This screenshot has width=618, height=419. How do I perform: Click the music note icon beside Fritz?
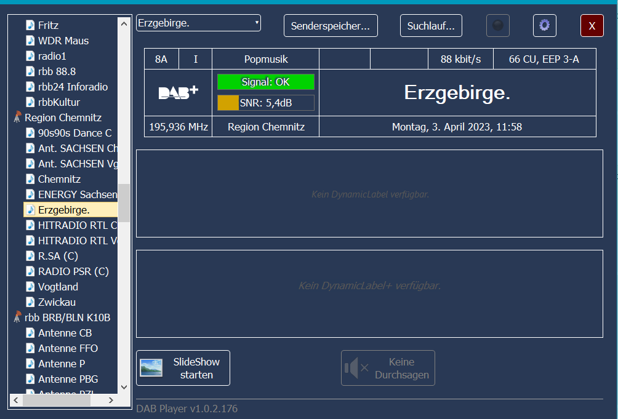(x=30, y=25)
